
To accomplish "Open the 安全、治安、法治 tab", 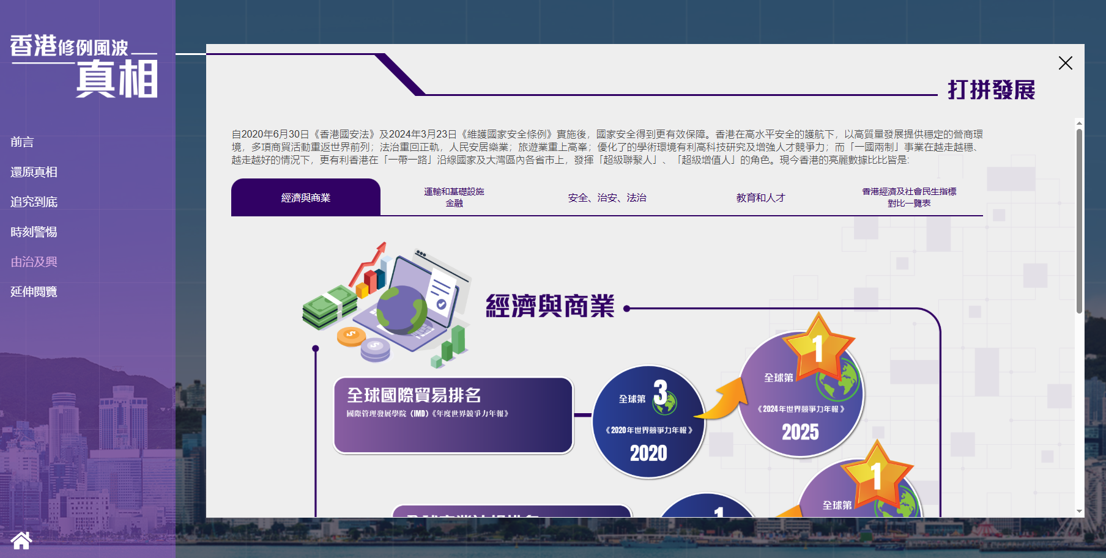I will 607,197.
